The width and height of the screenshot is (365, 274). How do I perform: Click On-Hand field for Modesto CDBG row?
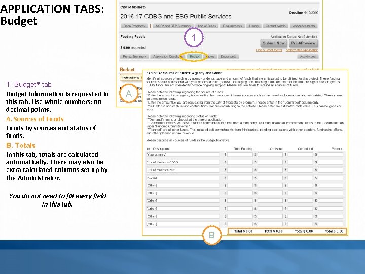click(x=270, y=162)
